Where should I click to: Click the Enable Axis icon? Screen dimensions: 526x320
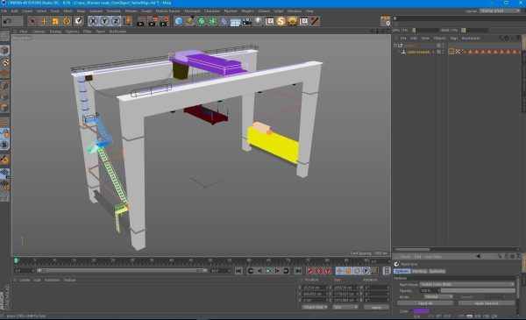coord(4,122)
